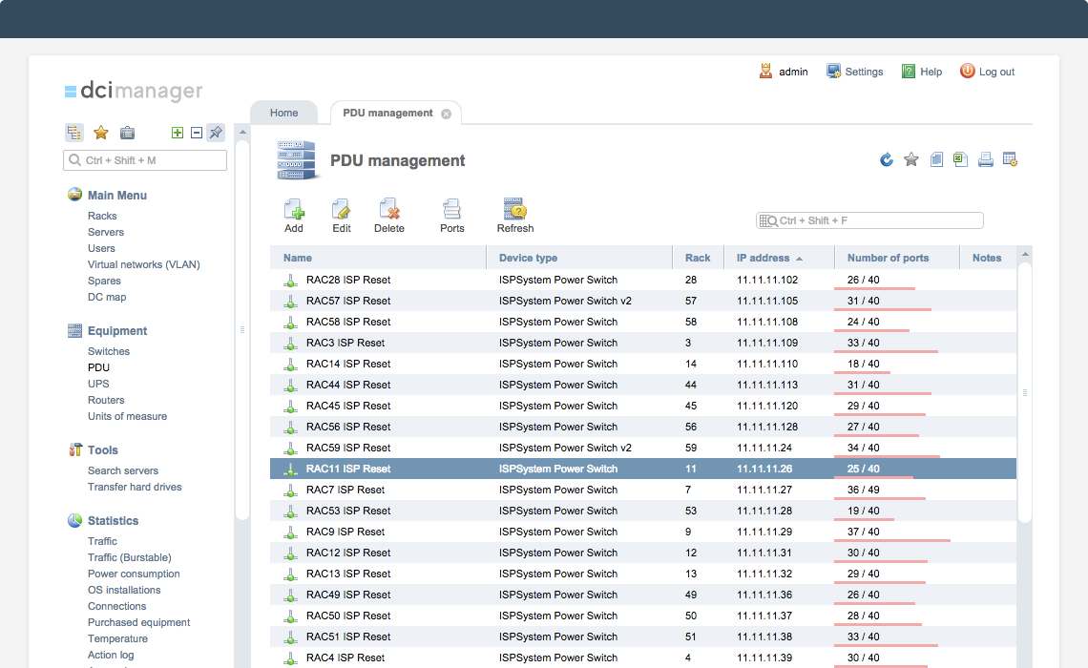This screenshot has width=1088, height=668.
Task: Collapse the Equipment section
Action: click(117, 331)
